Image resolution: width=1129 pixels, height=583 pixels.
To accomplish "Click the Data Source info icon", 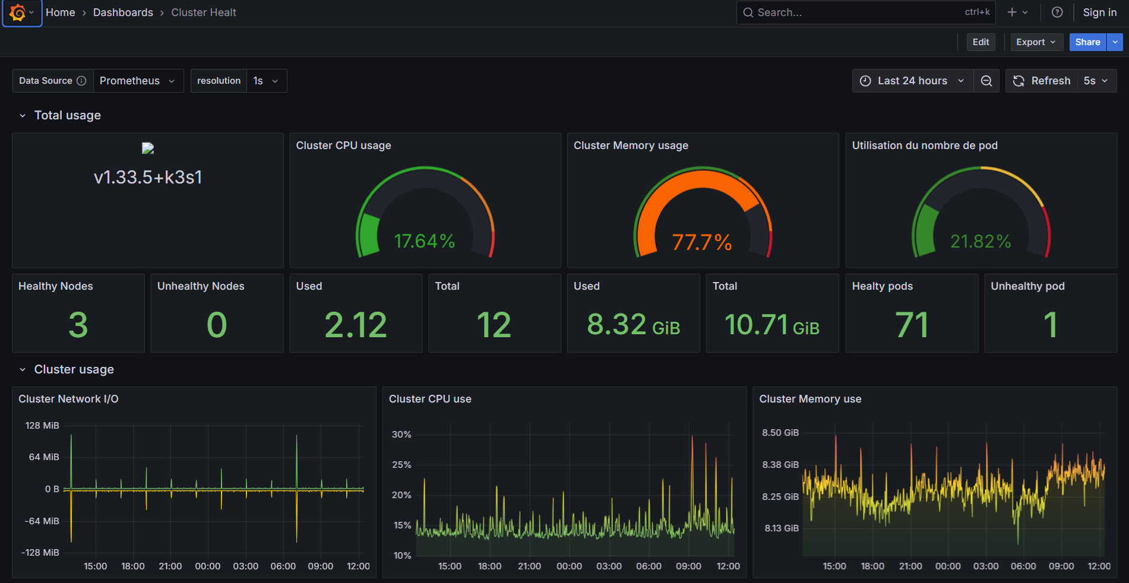I will tap(81, 81).
